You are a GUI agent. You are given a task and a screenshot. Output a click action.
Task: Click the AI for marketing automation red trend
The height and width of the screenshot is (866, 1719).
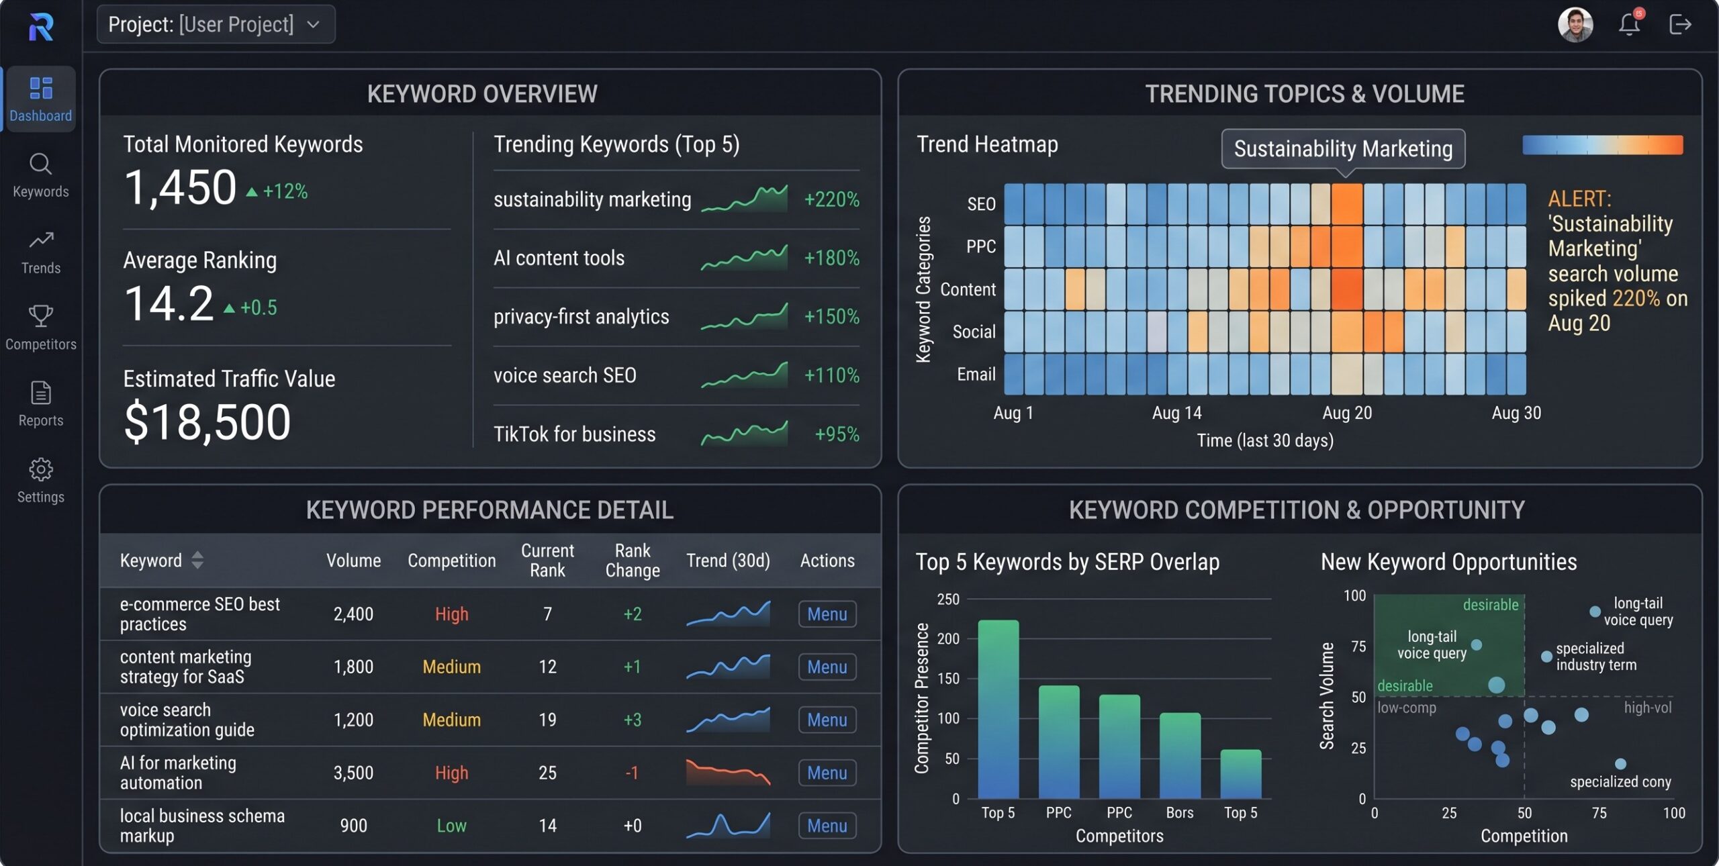point(728,773)
